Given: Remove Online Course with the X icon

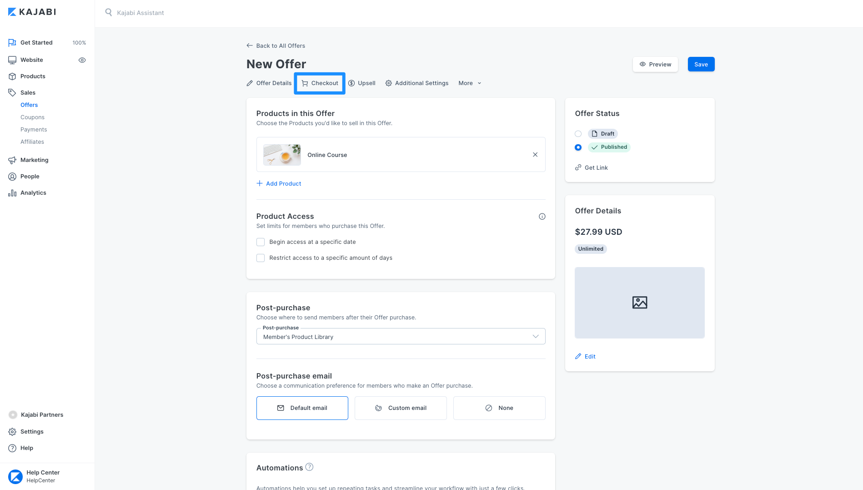Looking at the screenshot, I should pyautogui.click(x=535, y=155).
